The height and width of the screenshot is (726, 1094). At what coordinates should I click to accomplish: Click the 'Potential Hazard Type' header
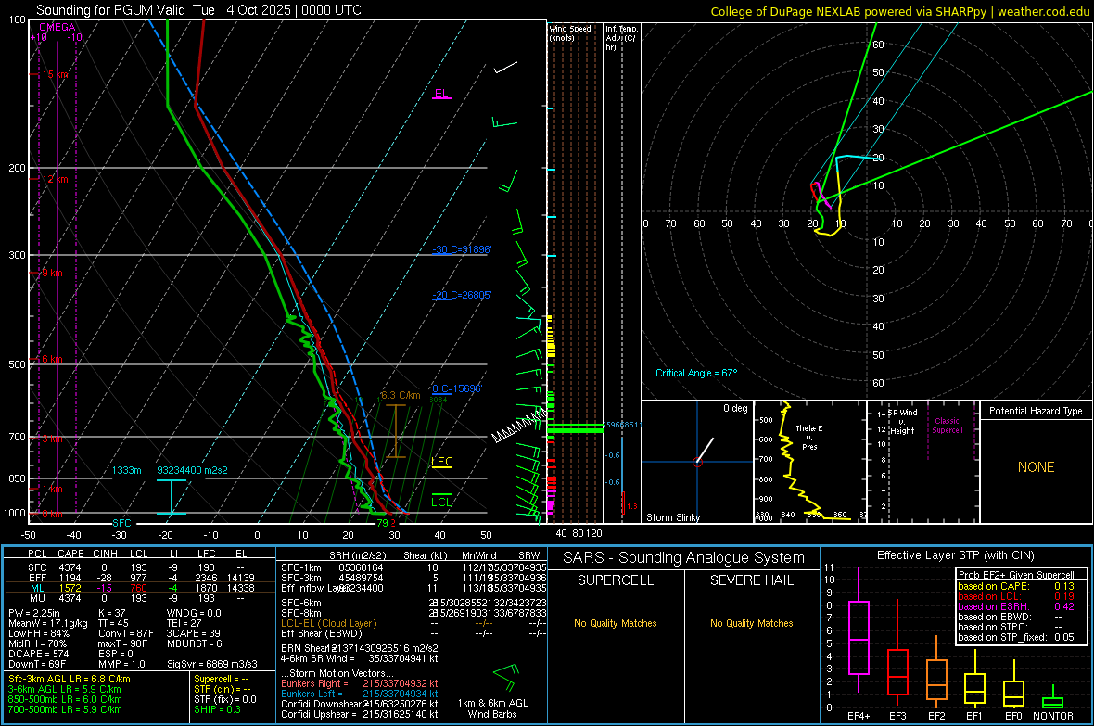(1036, 411)
